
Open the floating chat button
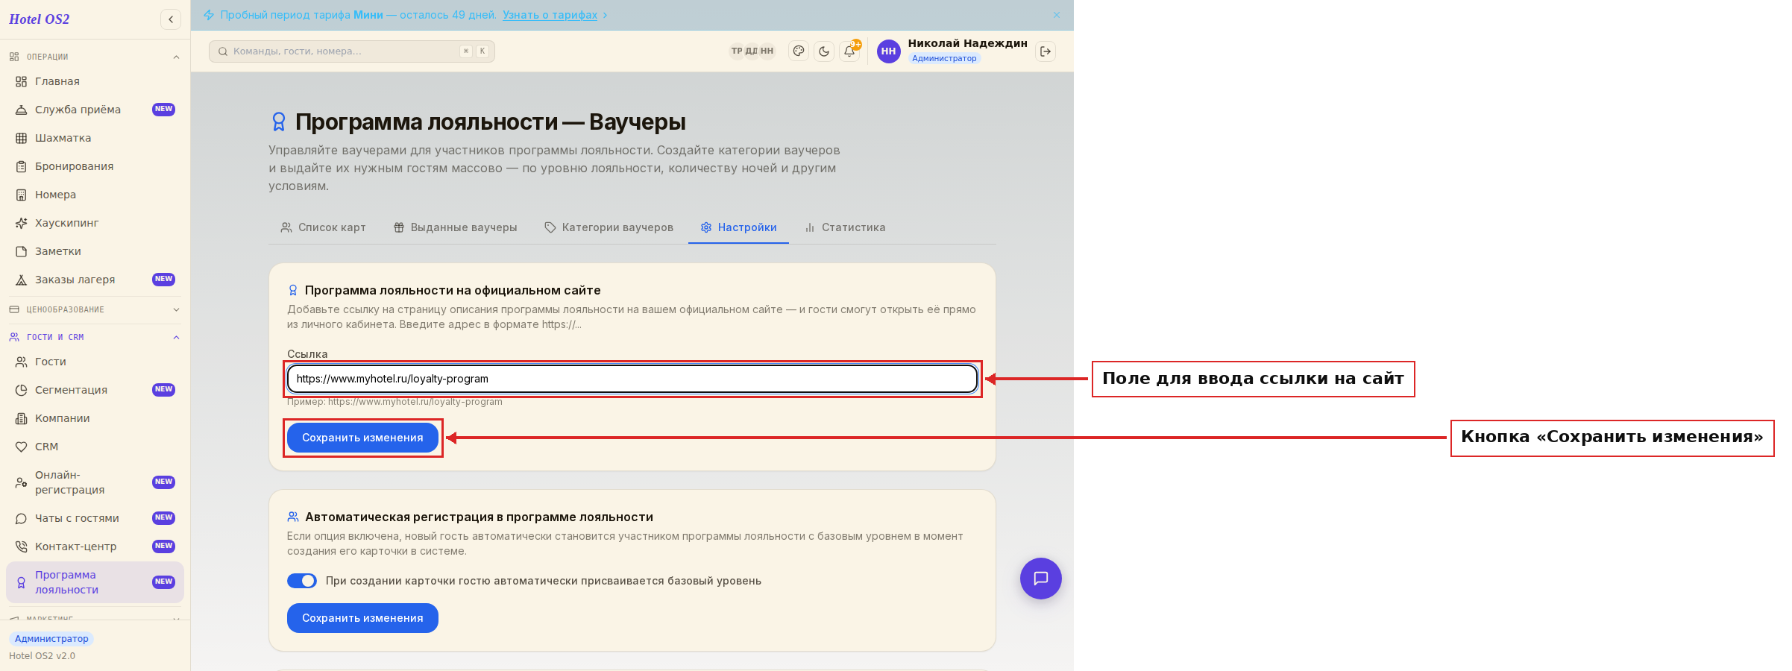tap(1041, 579)
